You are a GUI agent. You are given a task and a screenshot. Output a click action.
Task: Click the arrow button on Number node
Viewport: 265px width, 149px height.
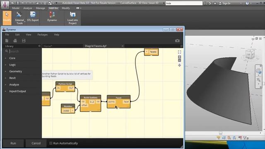tap(73, 111)
